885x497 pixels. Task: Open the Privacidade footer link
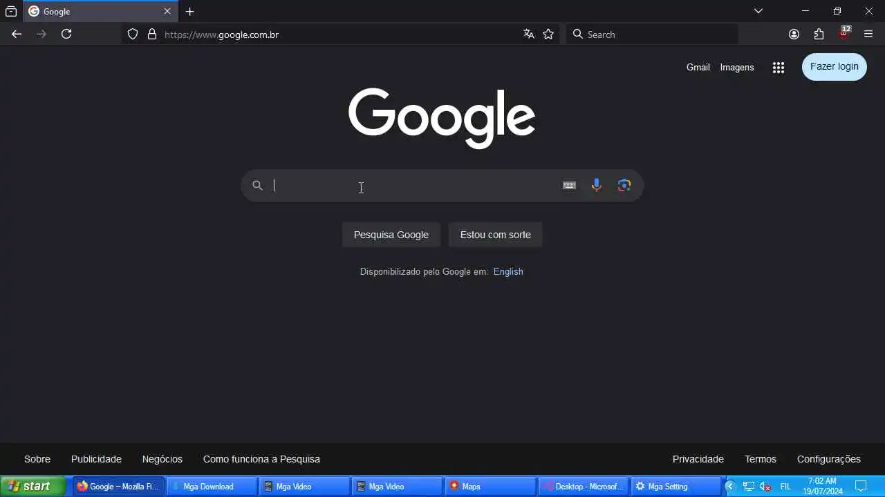tap(698, 459)
